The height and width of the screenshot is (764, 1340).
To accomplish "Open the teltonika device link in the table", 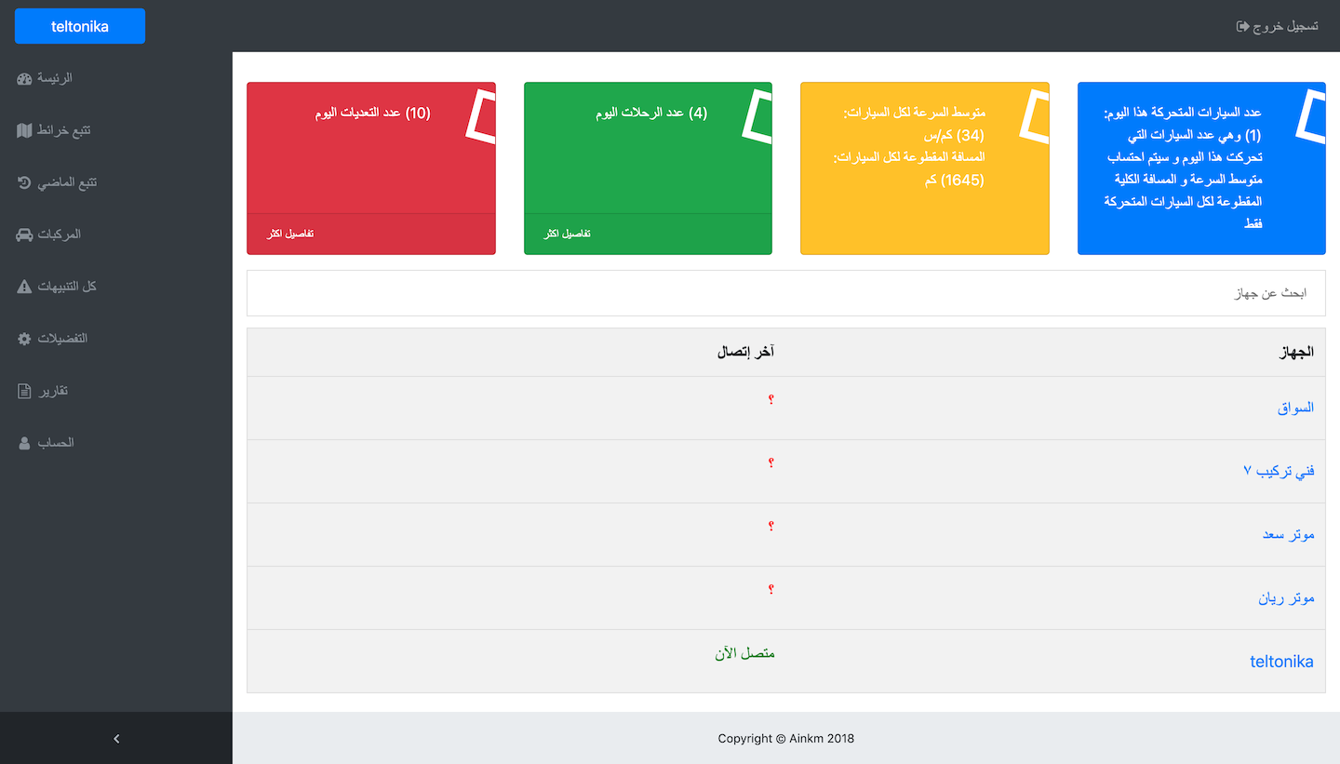I will [1281, 662].
